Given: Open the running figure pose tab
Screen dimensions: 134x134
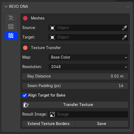Looking at the screenshot, I should click(11, 18).
